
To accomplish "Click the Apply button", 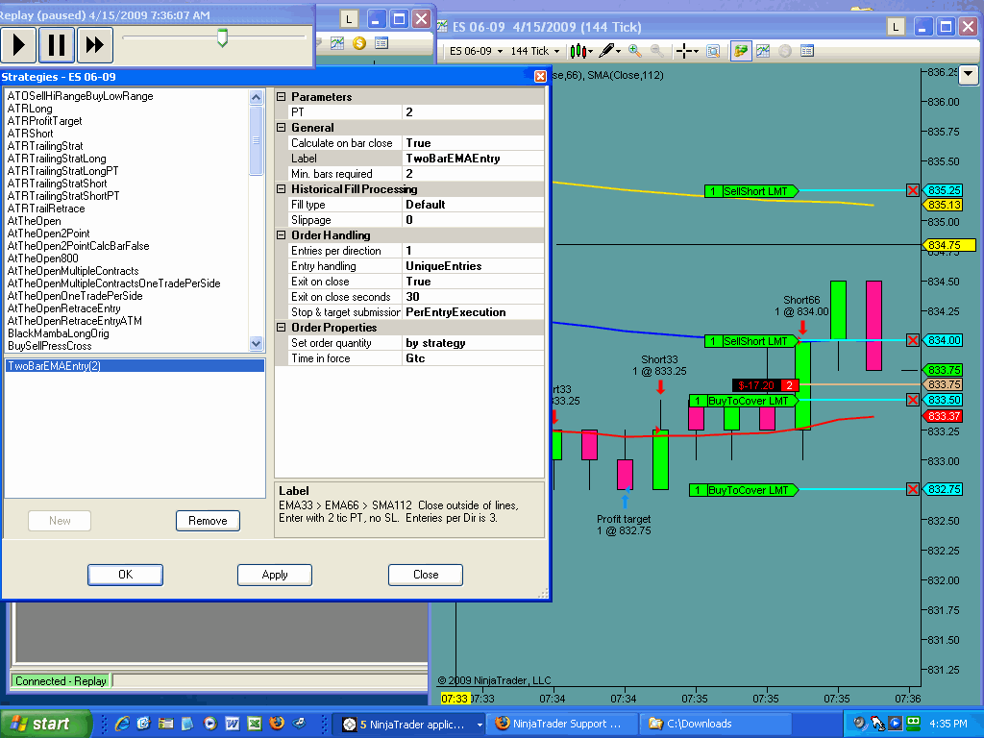I will pyautogui.click(x=275, y=575).
